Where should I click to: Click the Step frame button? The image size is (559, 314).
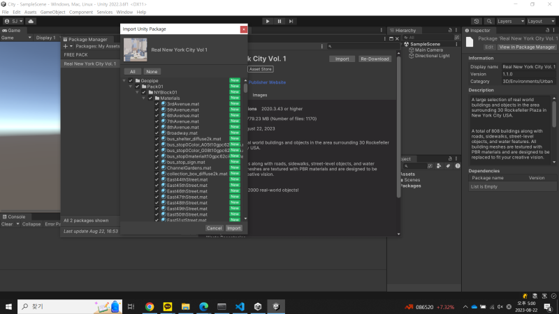(x=291, y=22)
